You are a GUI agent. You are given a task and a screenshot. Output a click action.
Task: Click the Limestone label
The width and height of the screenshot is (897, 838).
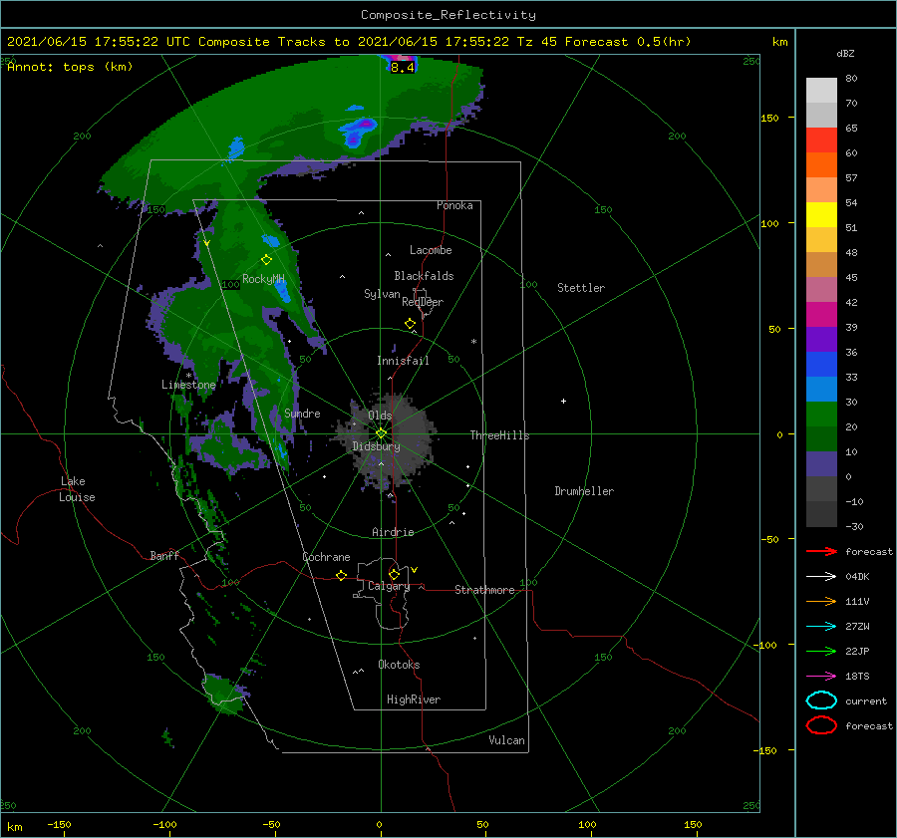(x=188, y=385)
